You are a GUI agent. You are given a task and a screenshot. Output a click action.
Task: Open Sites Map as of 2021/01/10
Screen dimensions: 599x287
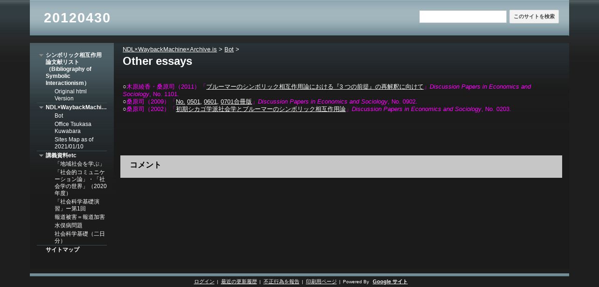[74, 143]
